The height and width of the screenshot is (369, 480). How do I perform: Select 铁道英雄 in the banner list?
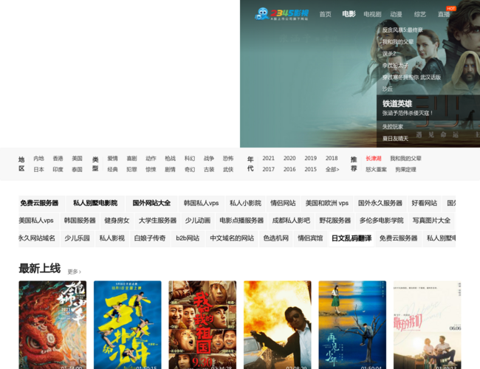point(397,104)
